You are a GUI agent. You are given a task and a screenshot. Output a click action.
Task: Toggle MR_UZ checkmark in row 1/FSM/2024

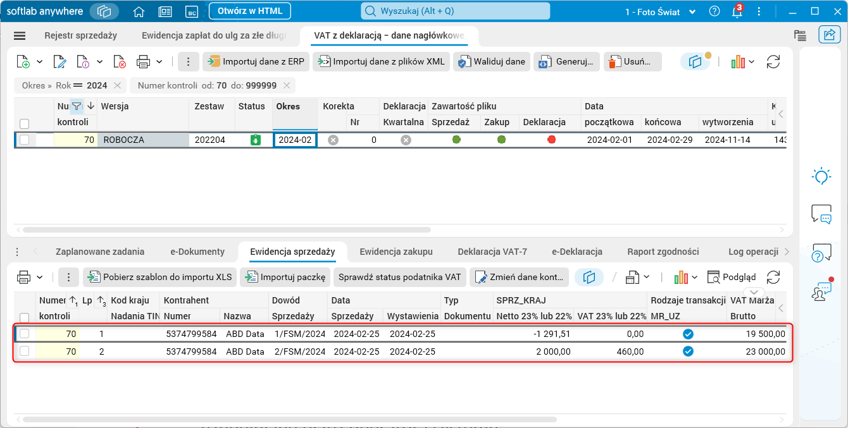click(x=688, y=334)
